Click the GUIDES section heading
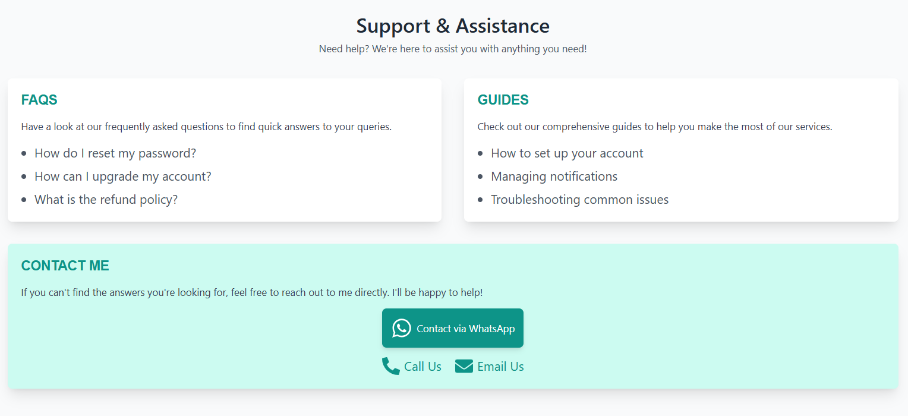 click(503, 100)
